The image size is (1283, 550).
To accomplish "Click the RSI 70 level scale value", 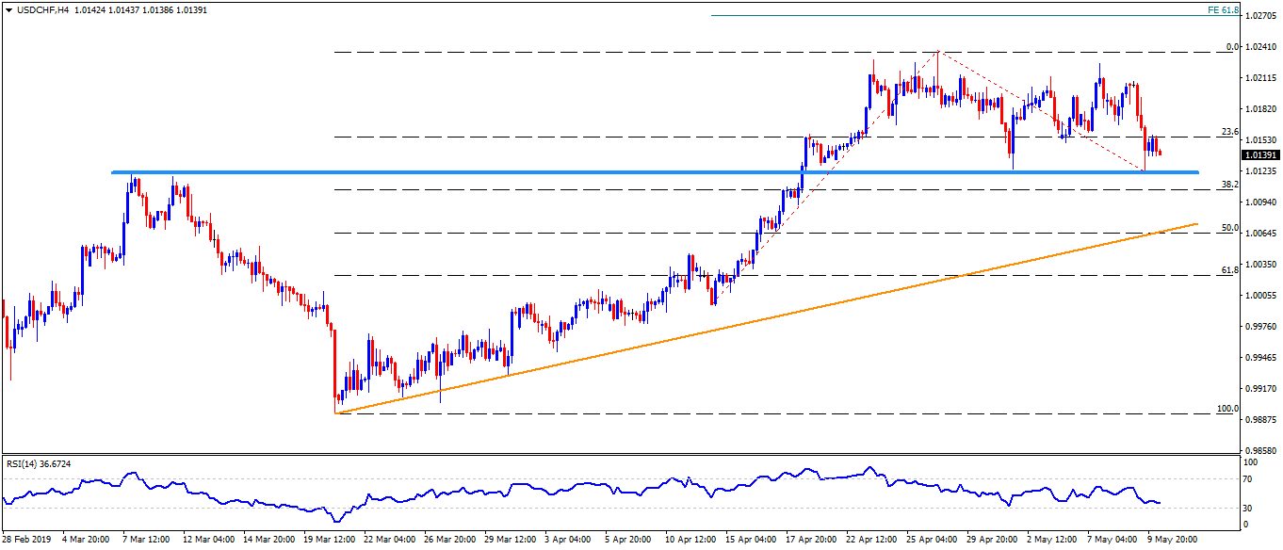I will point(1249,478).
